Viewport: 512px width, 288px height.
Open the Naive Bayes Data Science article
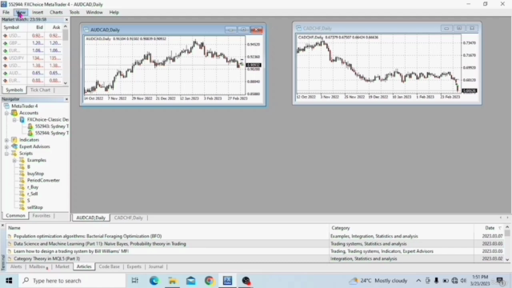pyautogui.click(x=99, y=244)
